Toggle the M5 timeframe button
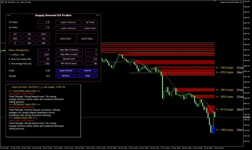Viewport: 252px width, 150px height. click(x=29, y=34)
